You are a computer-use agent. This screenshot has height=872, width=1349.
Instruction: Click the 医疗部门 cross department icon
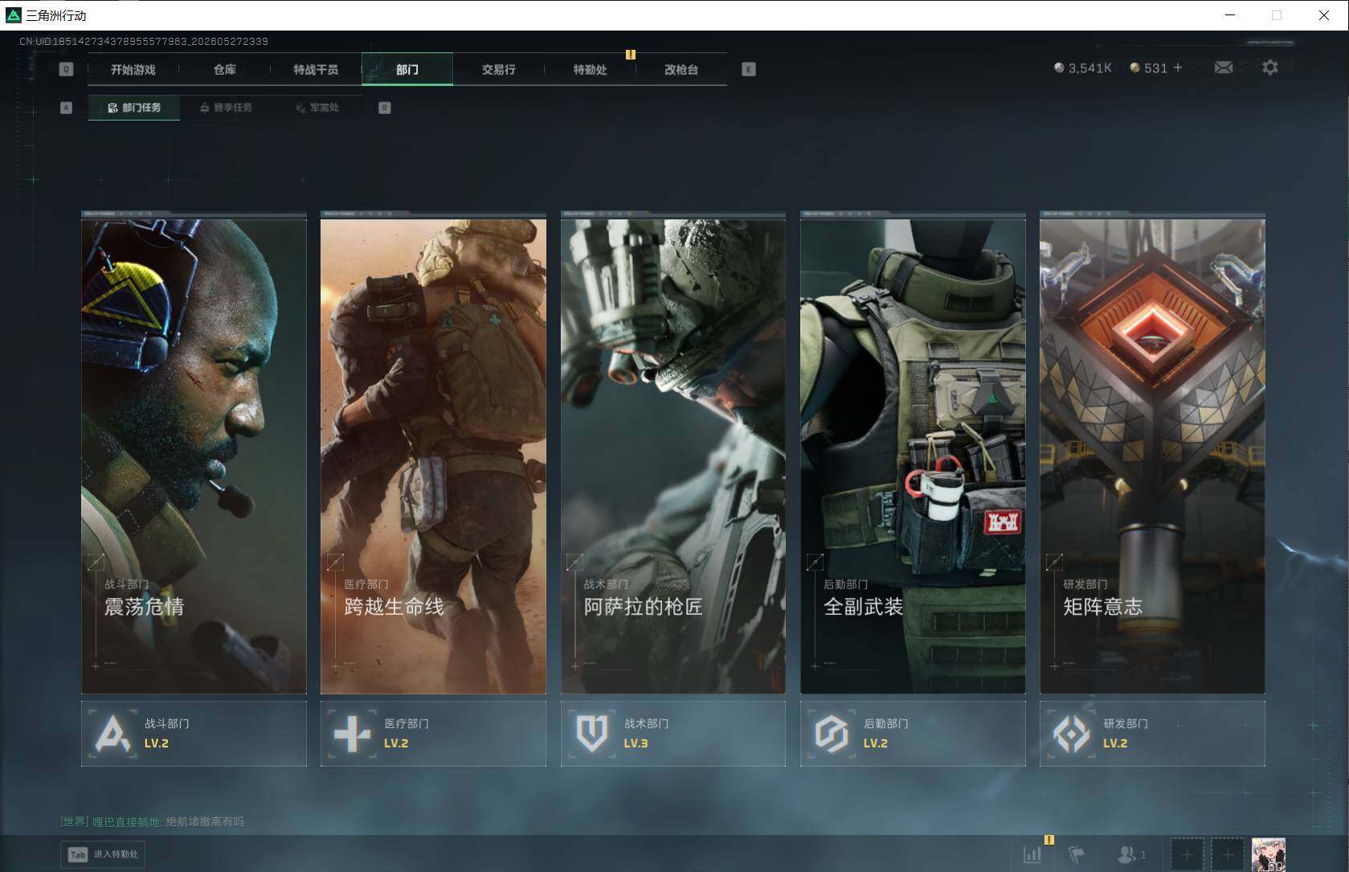pyautogui.click(x=352, y=733)
